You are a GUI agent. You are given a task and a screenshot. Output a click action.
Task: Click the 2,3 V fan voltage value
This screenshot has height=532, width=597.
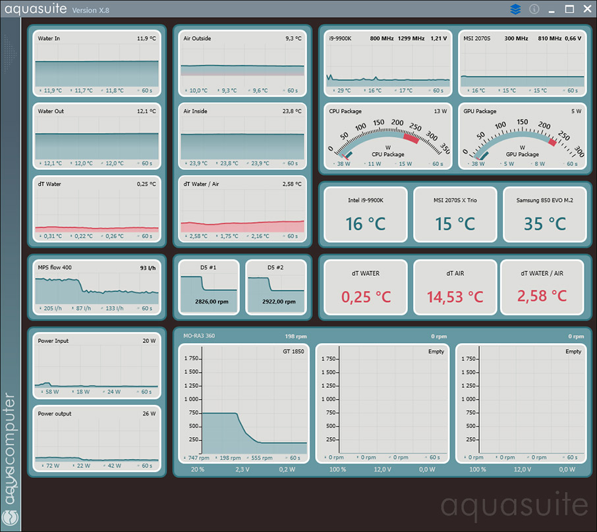[242, 469]
